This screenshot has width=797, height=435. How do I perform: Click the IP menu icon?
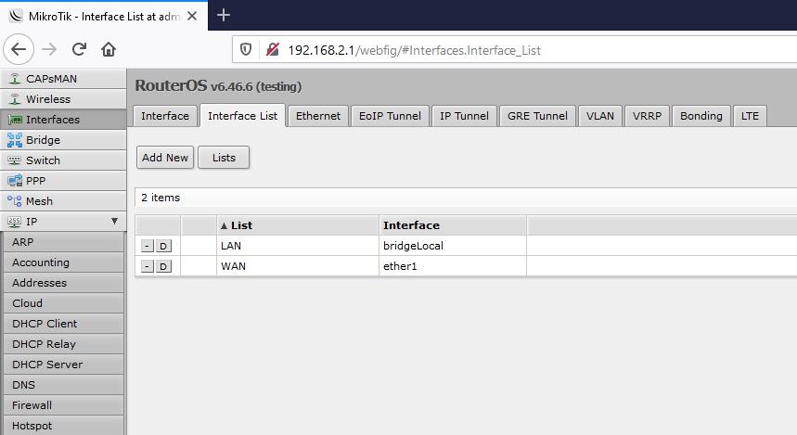pos(15,222)
